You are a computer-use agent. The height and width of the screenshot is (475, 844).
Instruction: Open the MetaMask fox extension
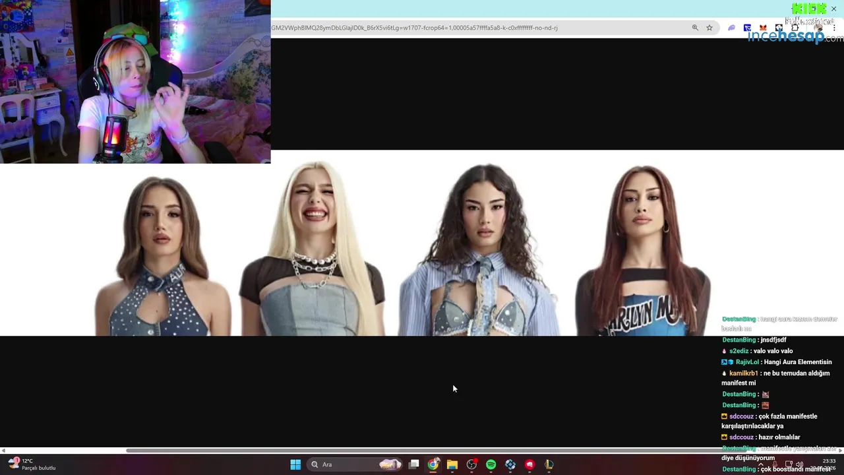pyautogui.click(x=763, y=28)
